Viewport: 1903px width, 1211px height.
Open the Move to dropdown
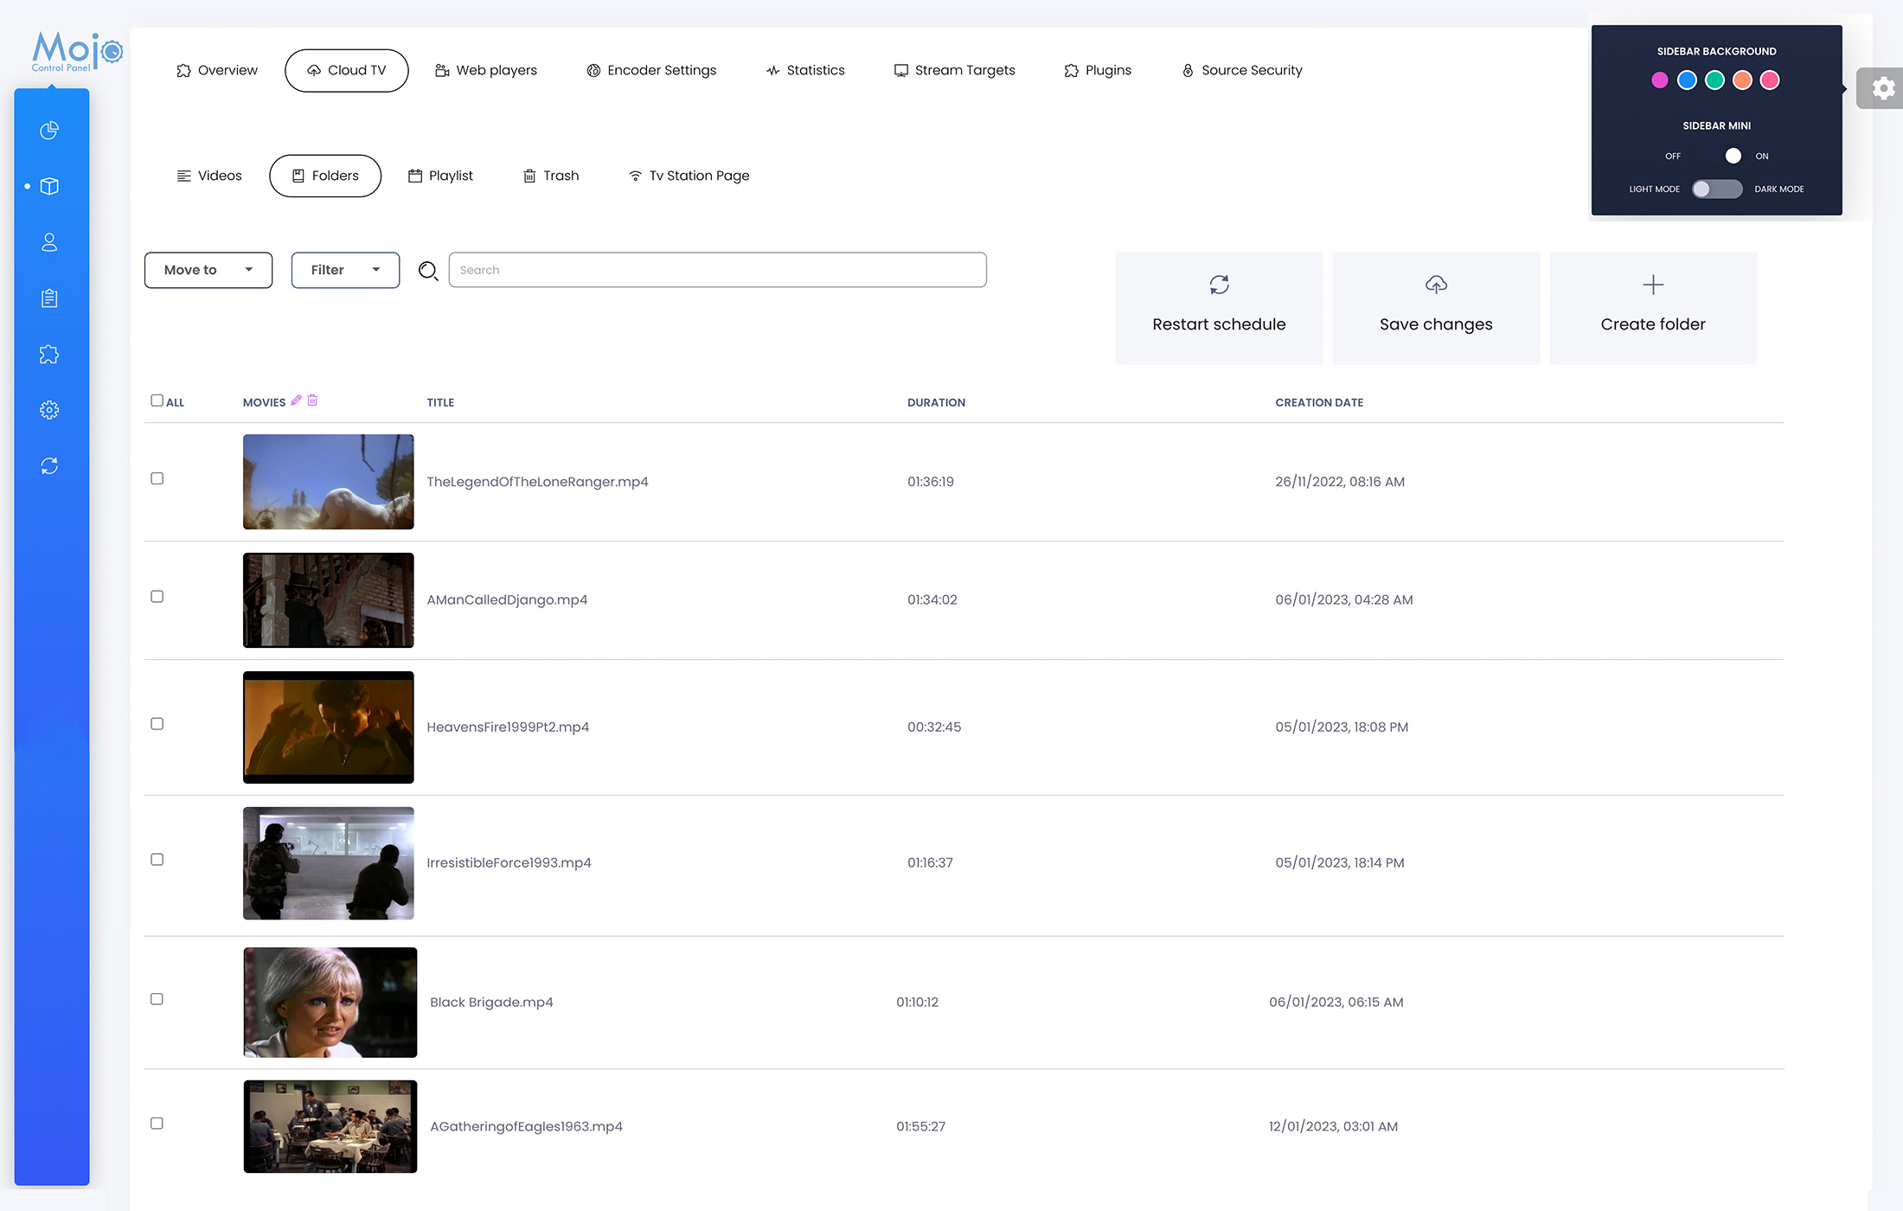[x=208, y=270]
